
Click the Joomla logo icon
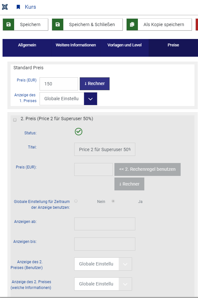point(5,7)
